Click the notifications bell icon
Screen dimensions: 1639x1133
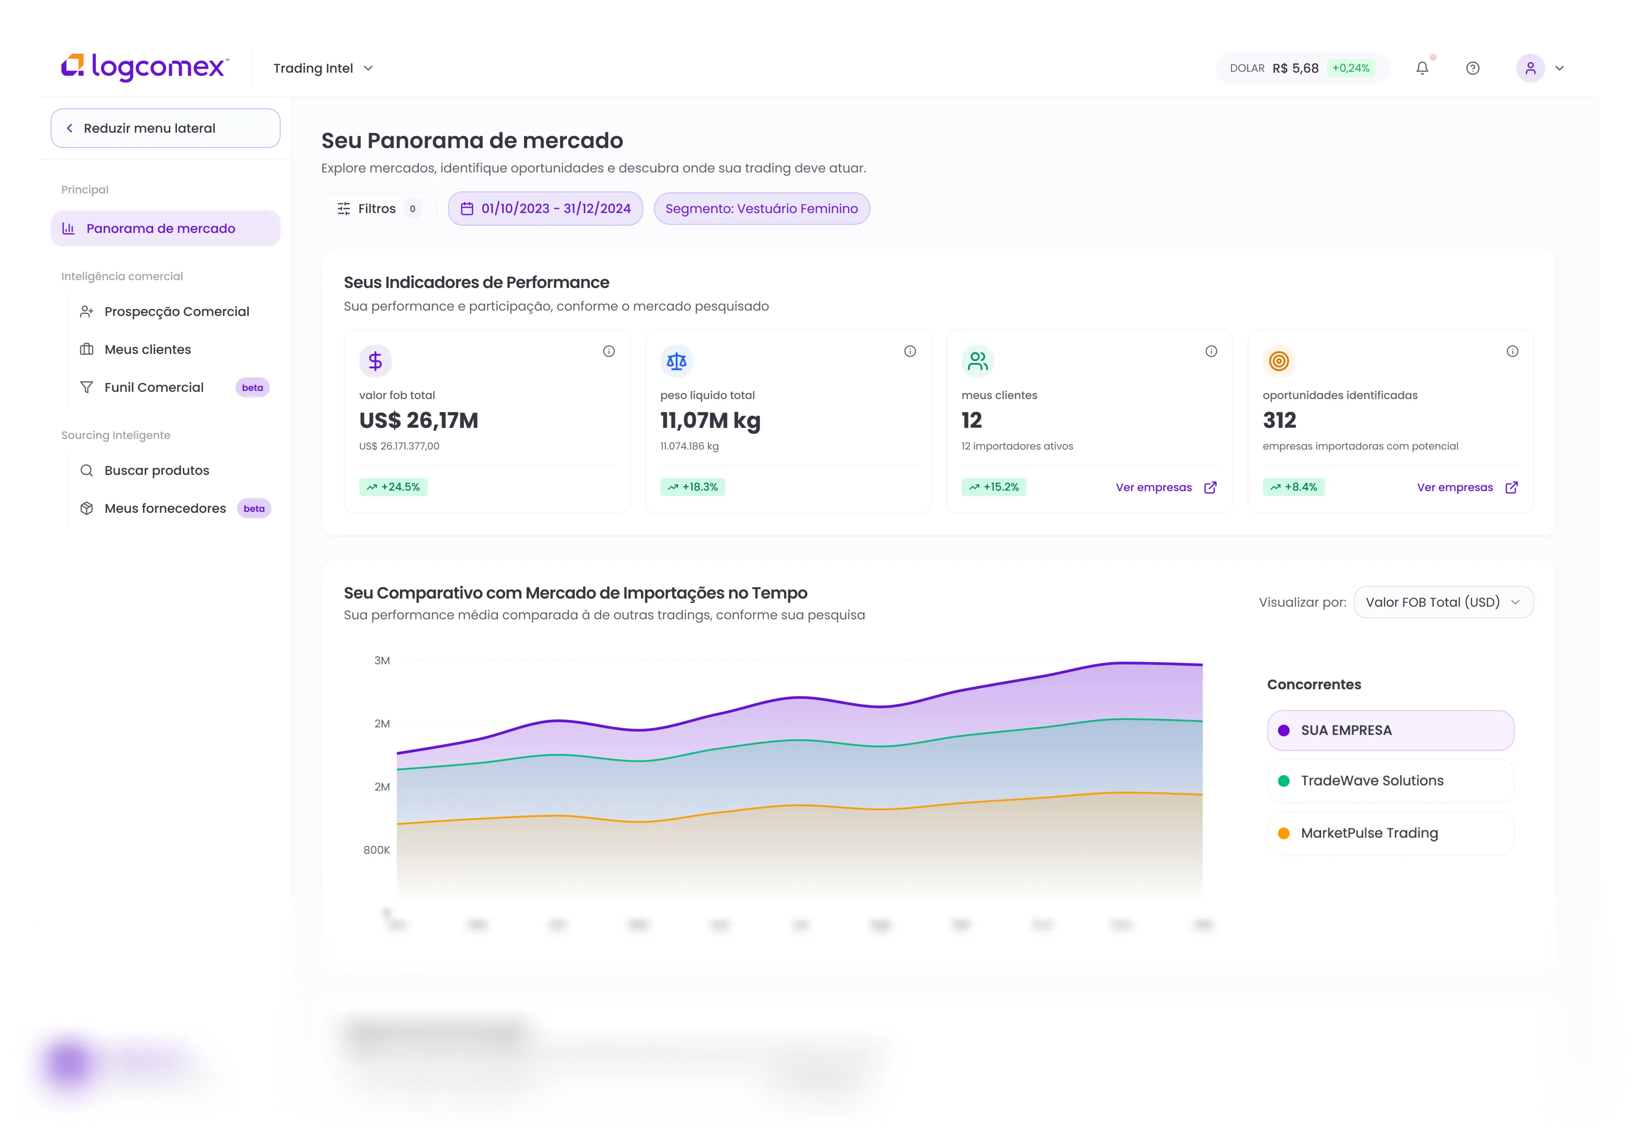[1422, 68]
